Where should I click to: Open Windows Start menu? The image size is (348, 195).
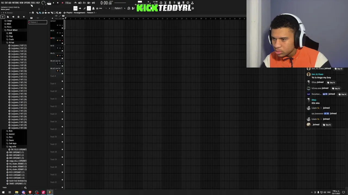(3, 192)
